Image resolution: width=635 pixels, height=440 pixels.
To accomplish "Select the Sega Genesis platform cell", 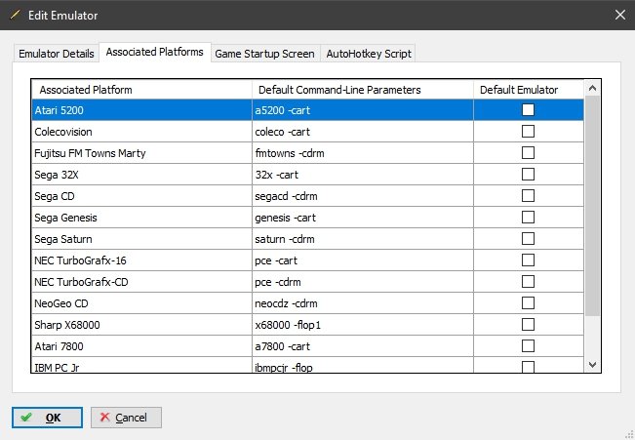I will 141,218.
